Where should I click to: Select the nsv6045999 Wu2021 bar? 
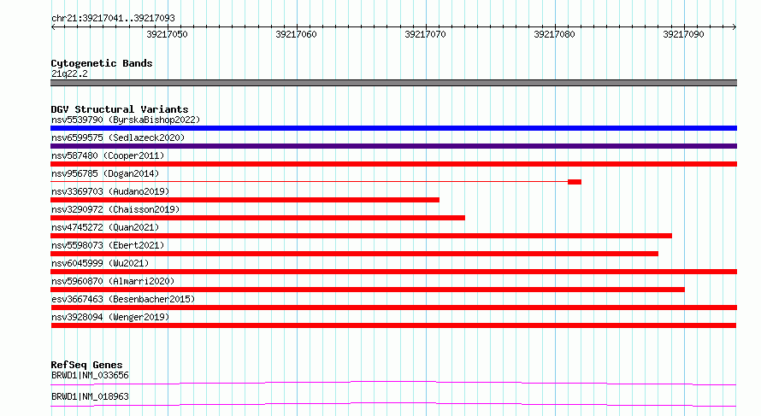tap(393, 272)
